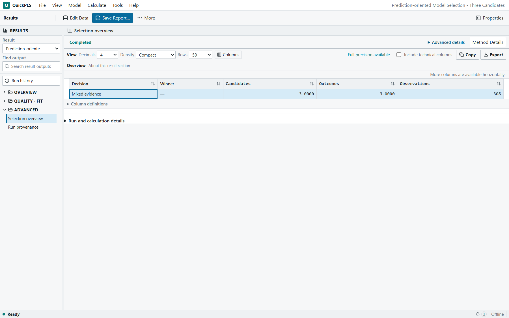
Task: Collapse the ADVANCED tree section
Action: (4, 110)
